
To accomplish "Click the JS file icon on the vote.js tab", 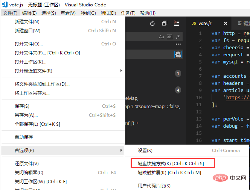I will click(194, 24).
